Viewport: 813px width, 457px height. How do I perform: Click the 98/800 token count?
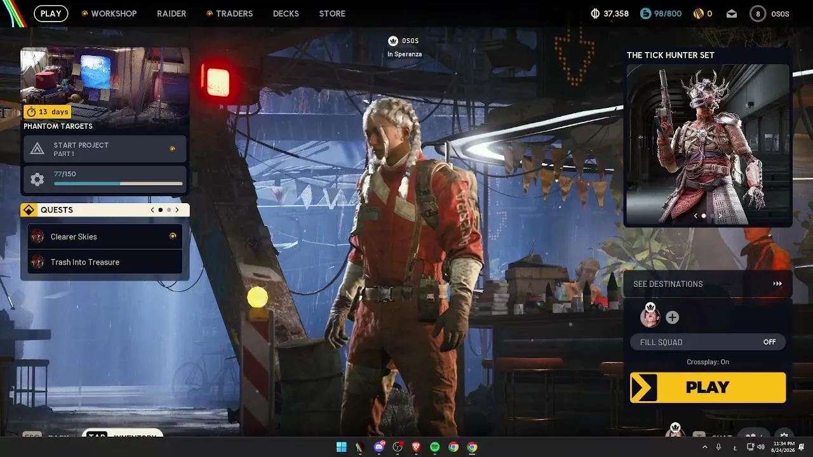click(668, 13)
